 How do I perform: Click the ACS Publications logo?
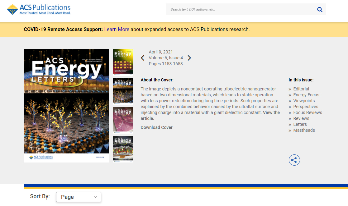point(39,10)
